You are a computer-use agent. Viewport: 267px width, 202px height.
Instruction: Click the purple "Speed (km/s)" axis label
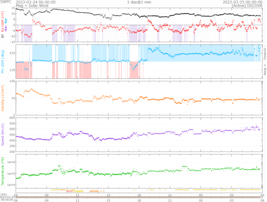point(2,135)
